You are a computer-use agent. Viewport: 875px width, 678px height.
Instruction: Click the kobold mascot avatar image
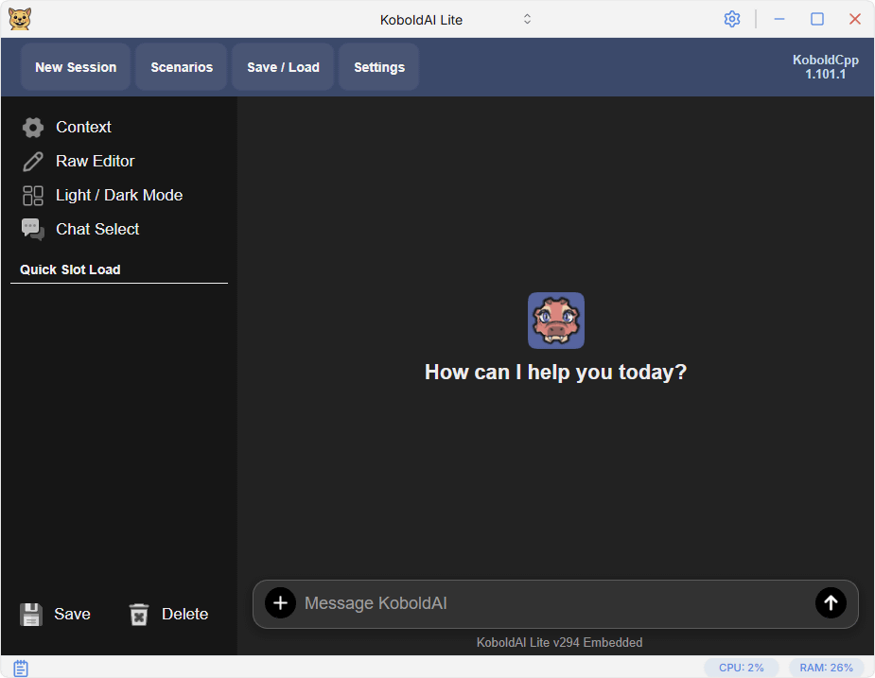555,321
